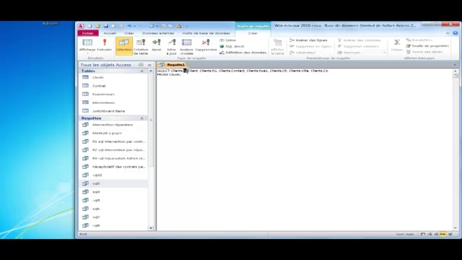This screenshot has height=260, width=462.
Task: Switch to the Créer tab beside Accueil
Action: click(x=129, y=33)
